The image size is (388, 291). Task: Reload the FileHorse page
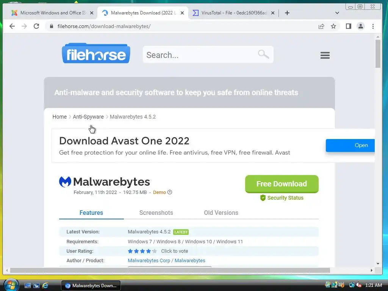click(x=36, y=26)
